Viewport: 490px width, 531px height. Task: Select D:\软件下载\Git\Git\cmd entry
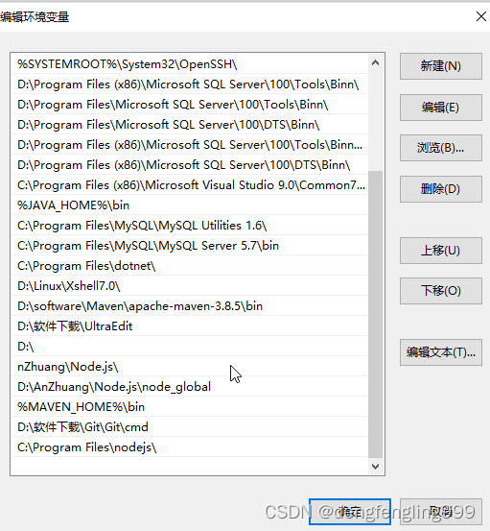(x=189, y=427)
